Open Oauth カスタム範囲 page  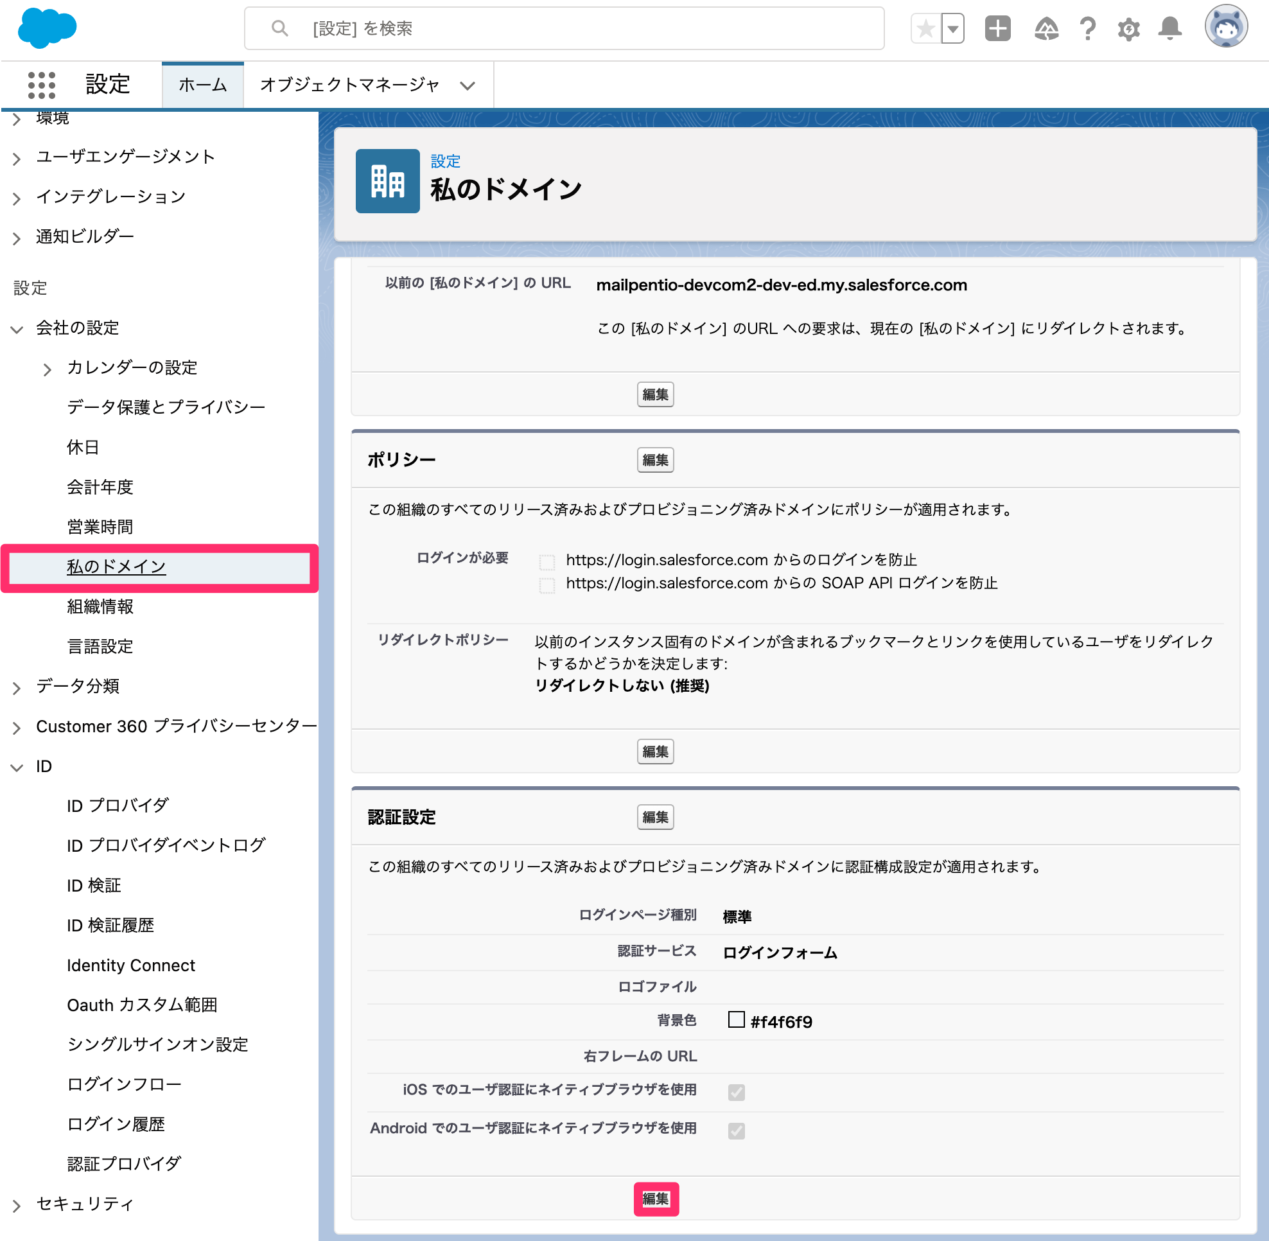click(x=142, y=1005)
